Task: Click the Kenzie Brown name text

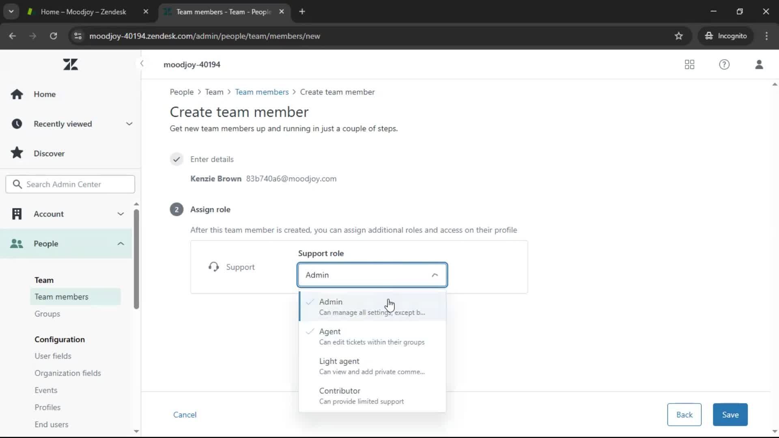Action: 216,178
